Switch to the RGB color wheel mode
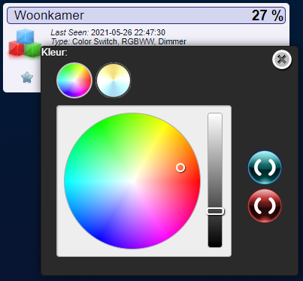The image size is (303, 281). (74, 80)
